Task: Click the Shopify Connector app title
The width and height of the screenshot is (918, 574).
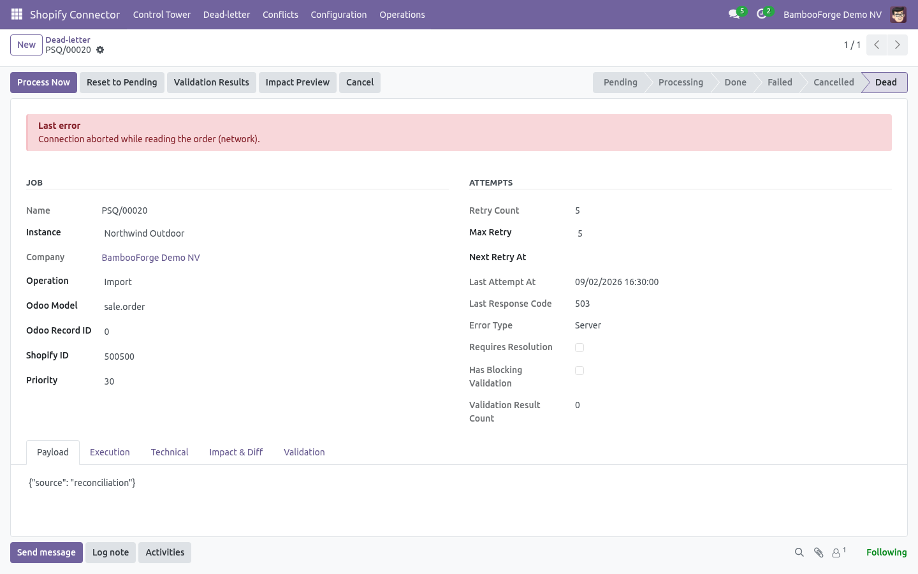Action: click(75, 15)
